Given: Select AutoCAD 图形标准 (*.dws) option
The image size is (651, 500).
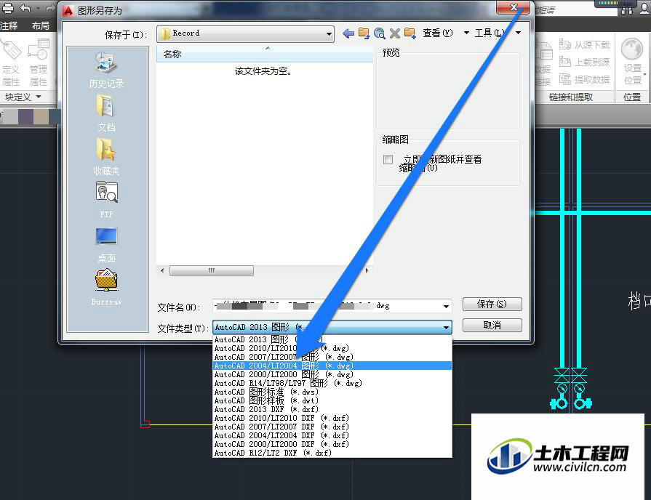Looking at the screenshot, I should pos(332,392).
